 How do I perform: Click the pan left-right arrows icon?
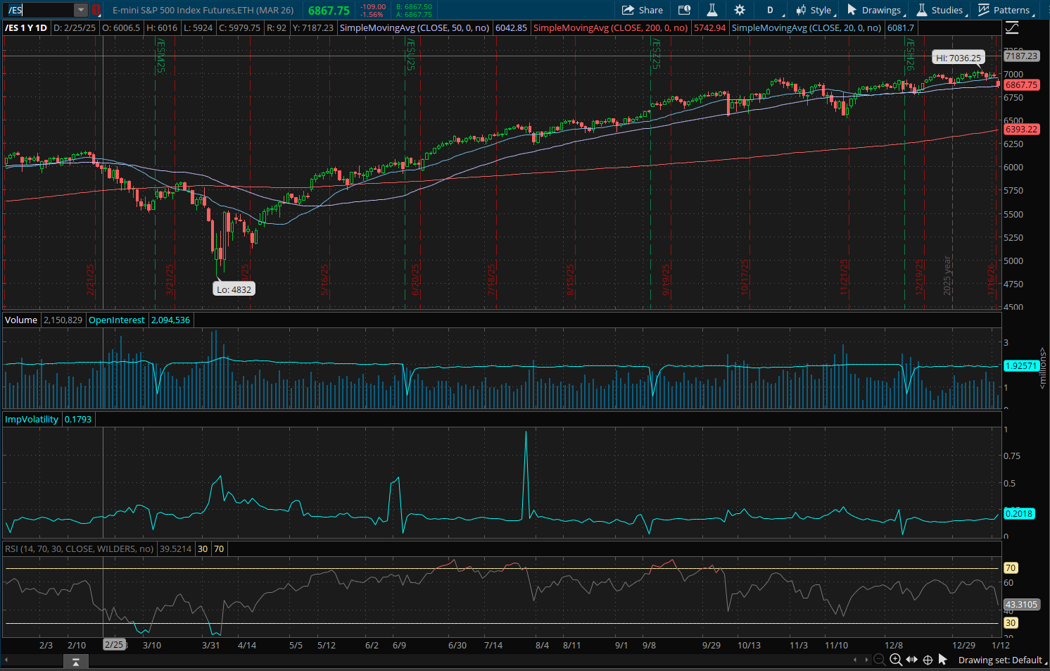tap(911, 660)
